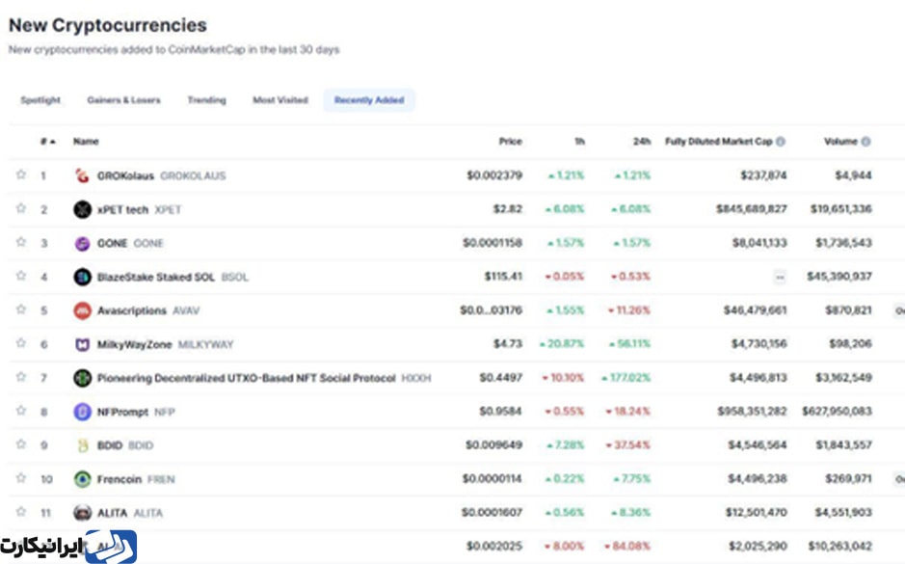Open the Pioneering Decentralized UTXO-Based NFT Social Protocol link
905x564 pixels.
(x=246, y=378)
